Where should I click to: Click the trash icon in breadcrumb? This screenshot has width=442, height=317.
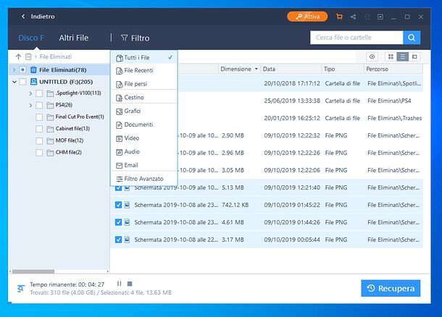tap(28, 57)
